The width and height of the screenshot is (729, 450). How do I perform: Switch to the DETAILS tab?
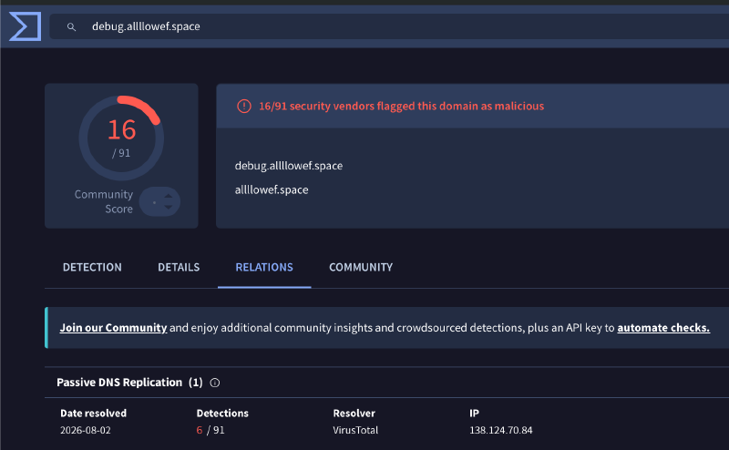tap(179, 267)
